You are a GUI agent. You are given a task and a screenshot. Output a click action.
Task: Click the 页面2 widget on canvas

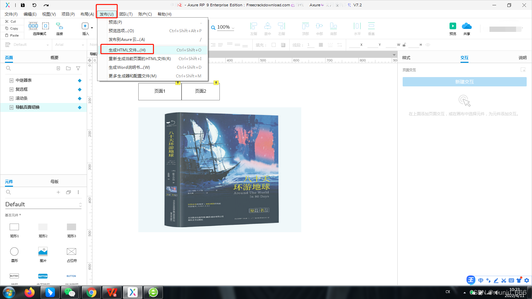pos(200,91)
